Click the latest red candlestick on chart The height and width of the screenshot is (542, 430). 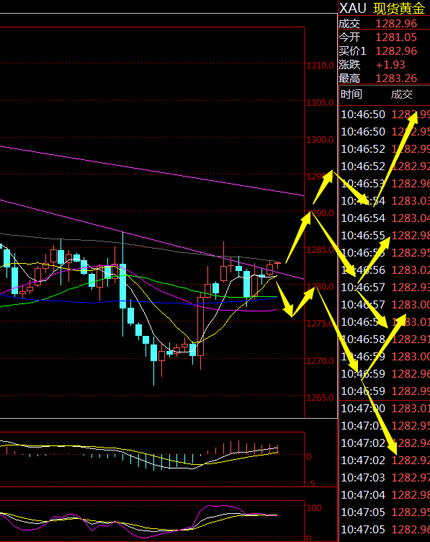(x=277, y=264)
